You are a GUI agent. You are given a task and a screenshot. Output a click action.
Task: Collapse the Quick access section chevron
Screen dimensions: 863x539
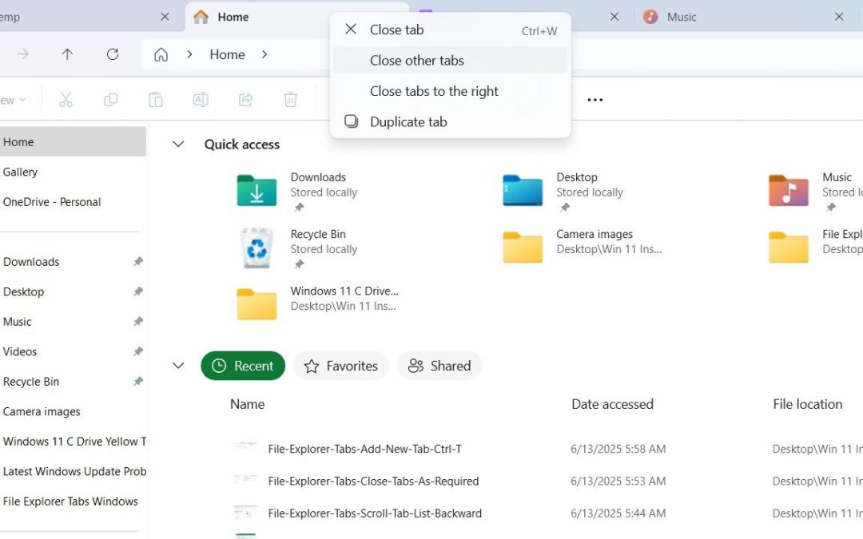pos(177,145)
